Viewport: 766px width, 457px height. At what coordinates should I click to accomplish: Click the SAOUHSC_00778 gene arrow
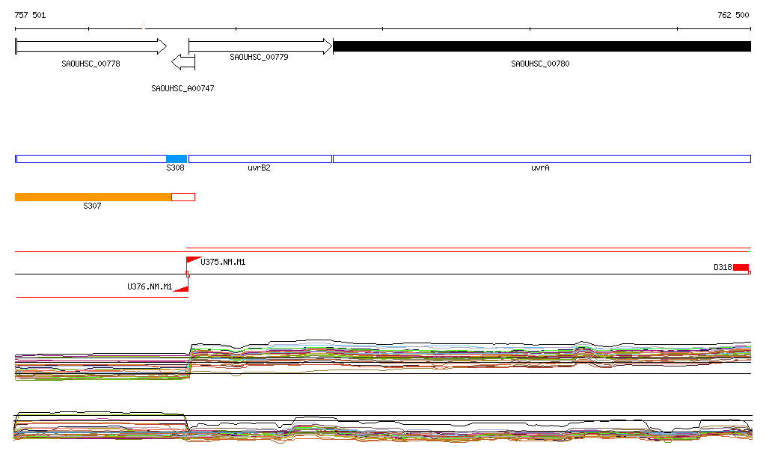coord(90,46)
